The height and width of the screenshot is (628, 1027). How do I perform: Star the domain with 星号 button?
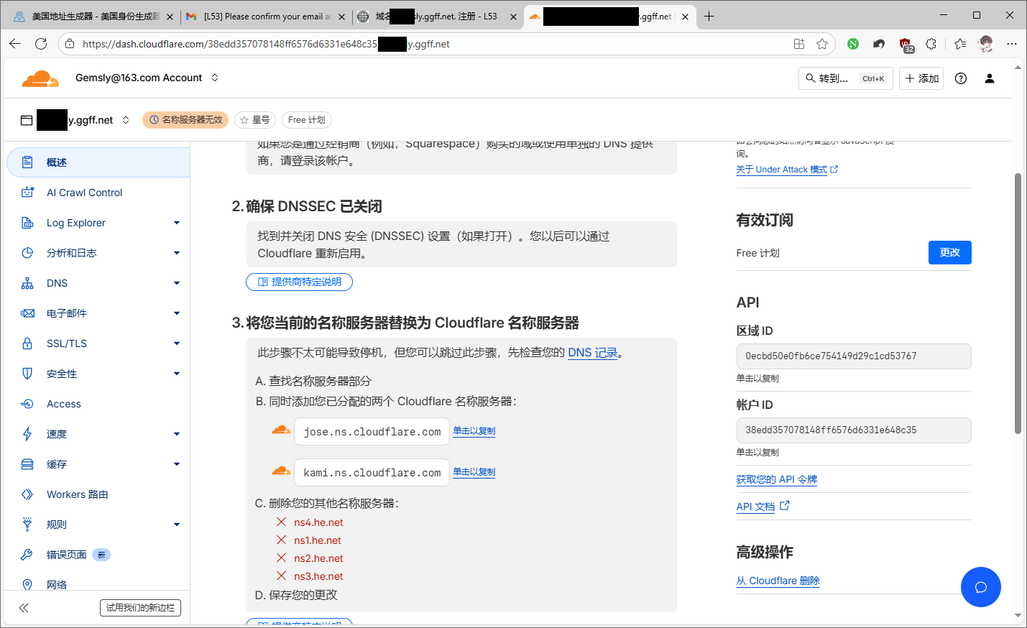pyautogui.click(x=255, y=120)
